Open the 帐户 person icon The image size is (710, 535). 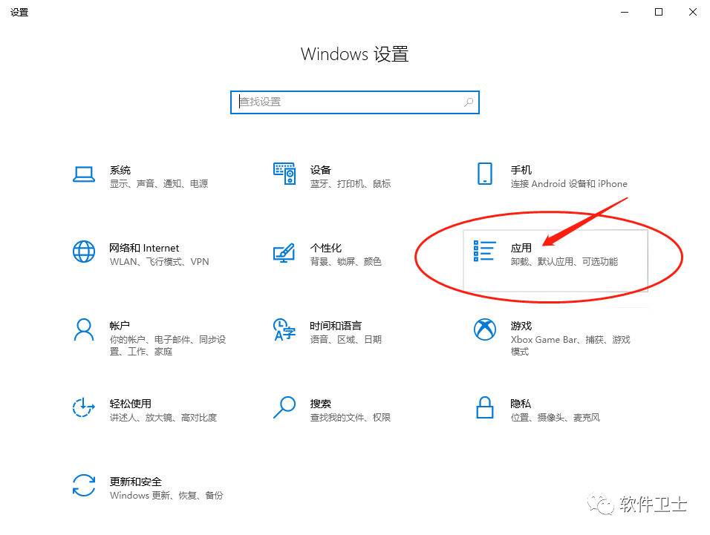click(x=84, y=329)
